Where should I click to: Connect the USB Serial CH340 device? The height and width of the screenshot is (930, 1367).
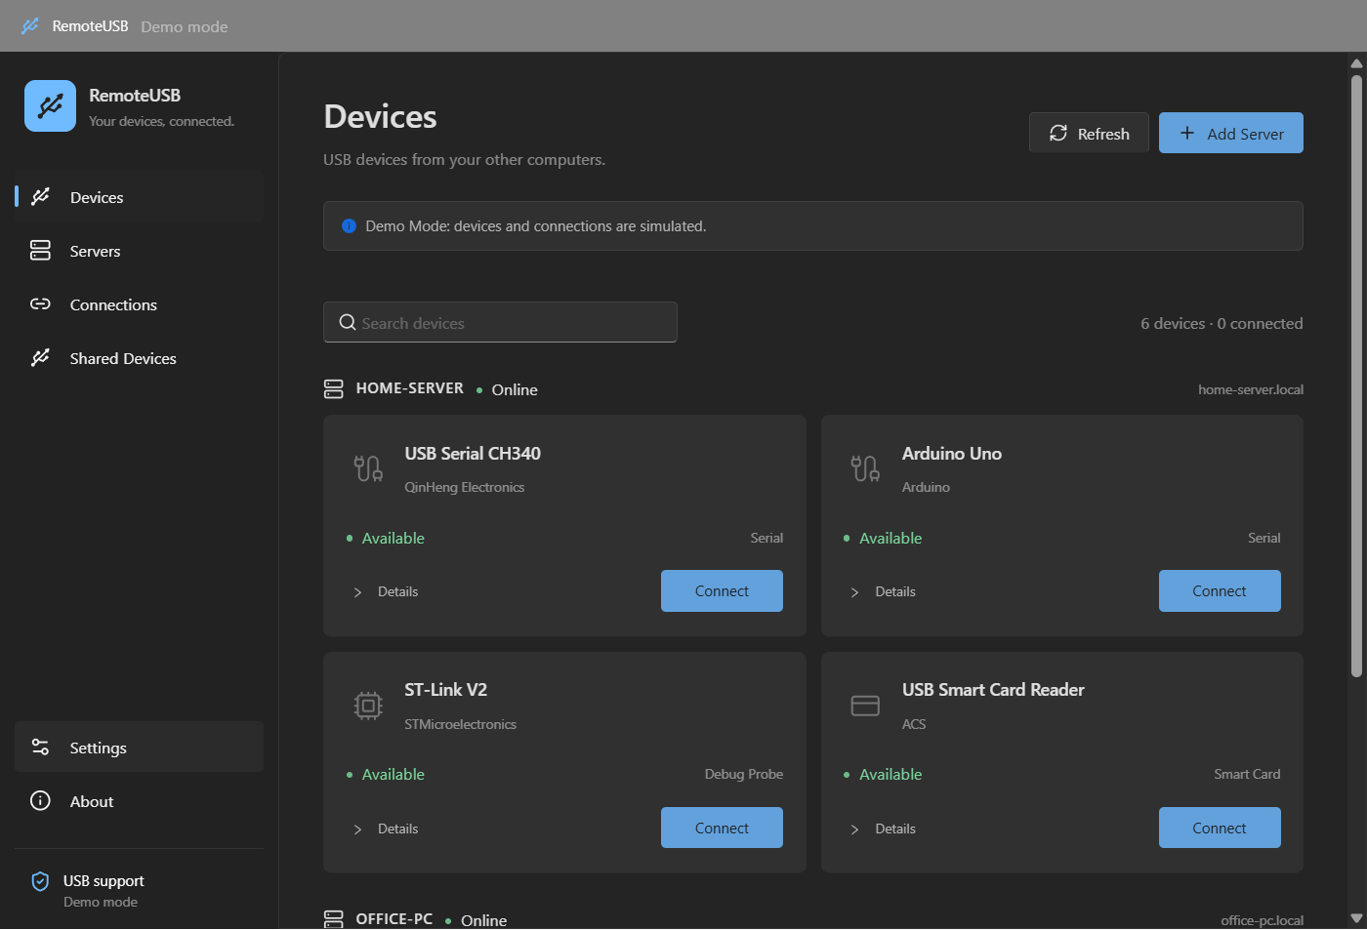[722, 591]
